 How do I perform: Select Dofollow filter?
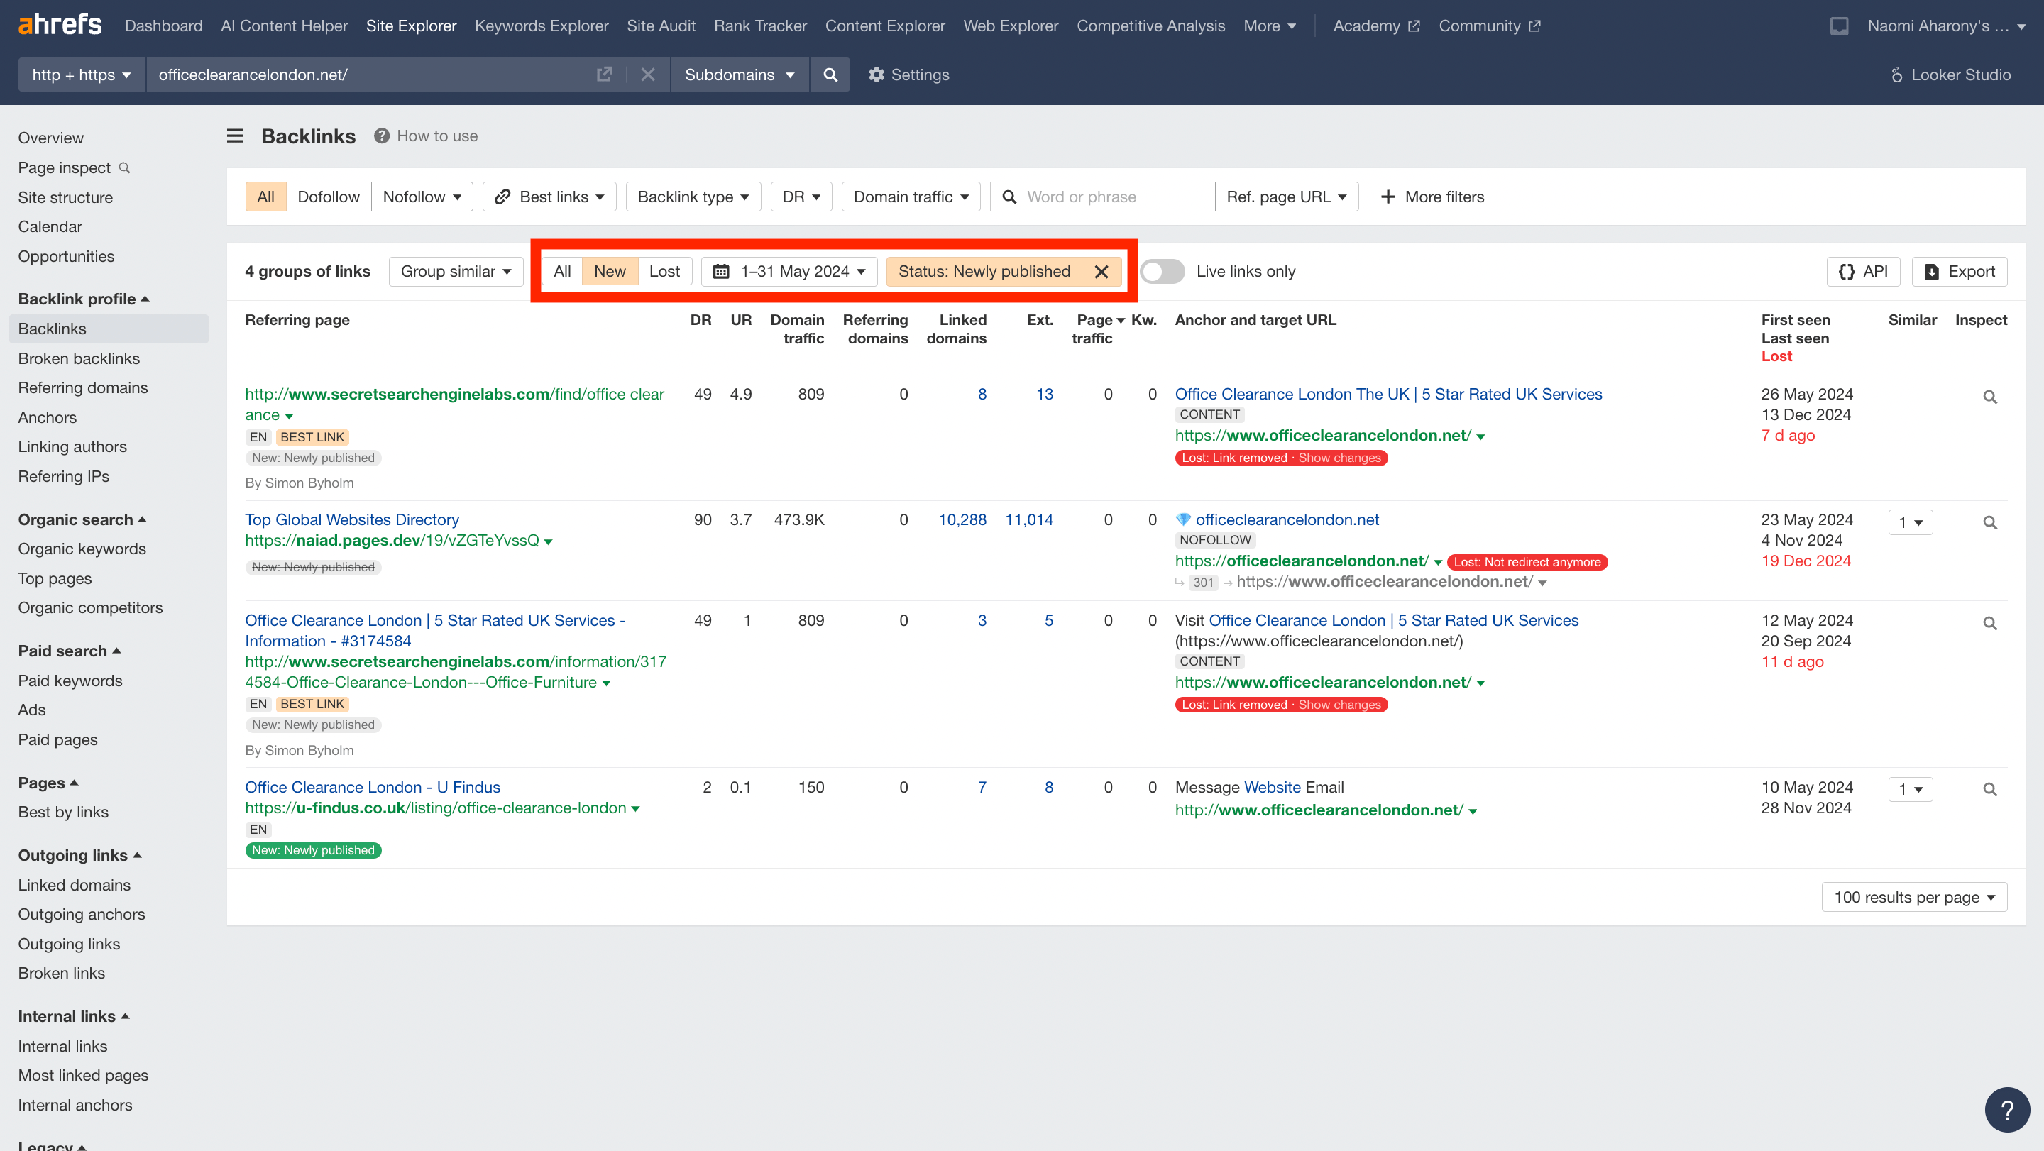[x=329, y=197]
